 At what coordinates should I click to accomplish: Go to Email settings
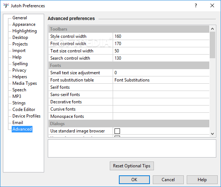point(18,123)
